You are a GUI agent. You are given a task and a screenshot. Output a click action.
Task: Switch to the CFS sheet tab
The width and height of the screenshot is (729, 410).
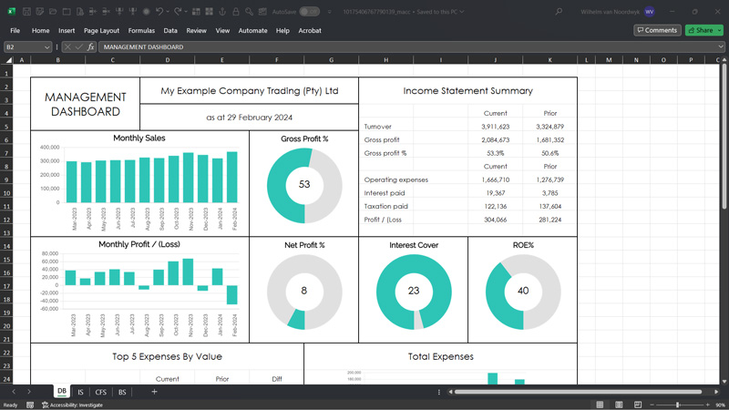(x=101, y=392)
